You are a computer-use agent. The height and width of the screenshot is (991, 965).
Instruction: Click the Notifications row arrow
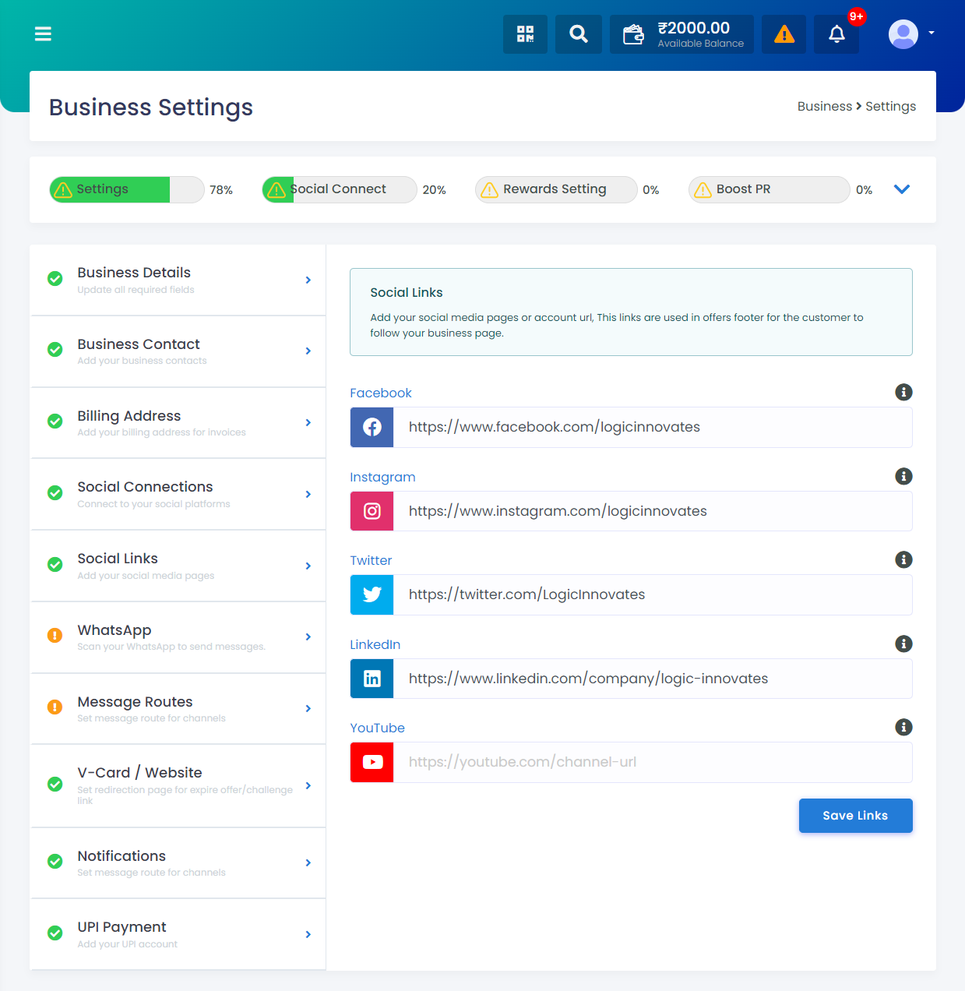(308, 862)
